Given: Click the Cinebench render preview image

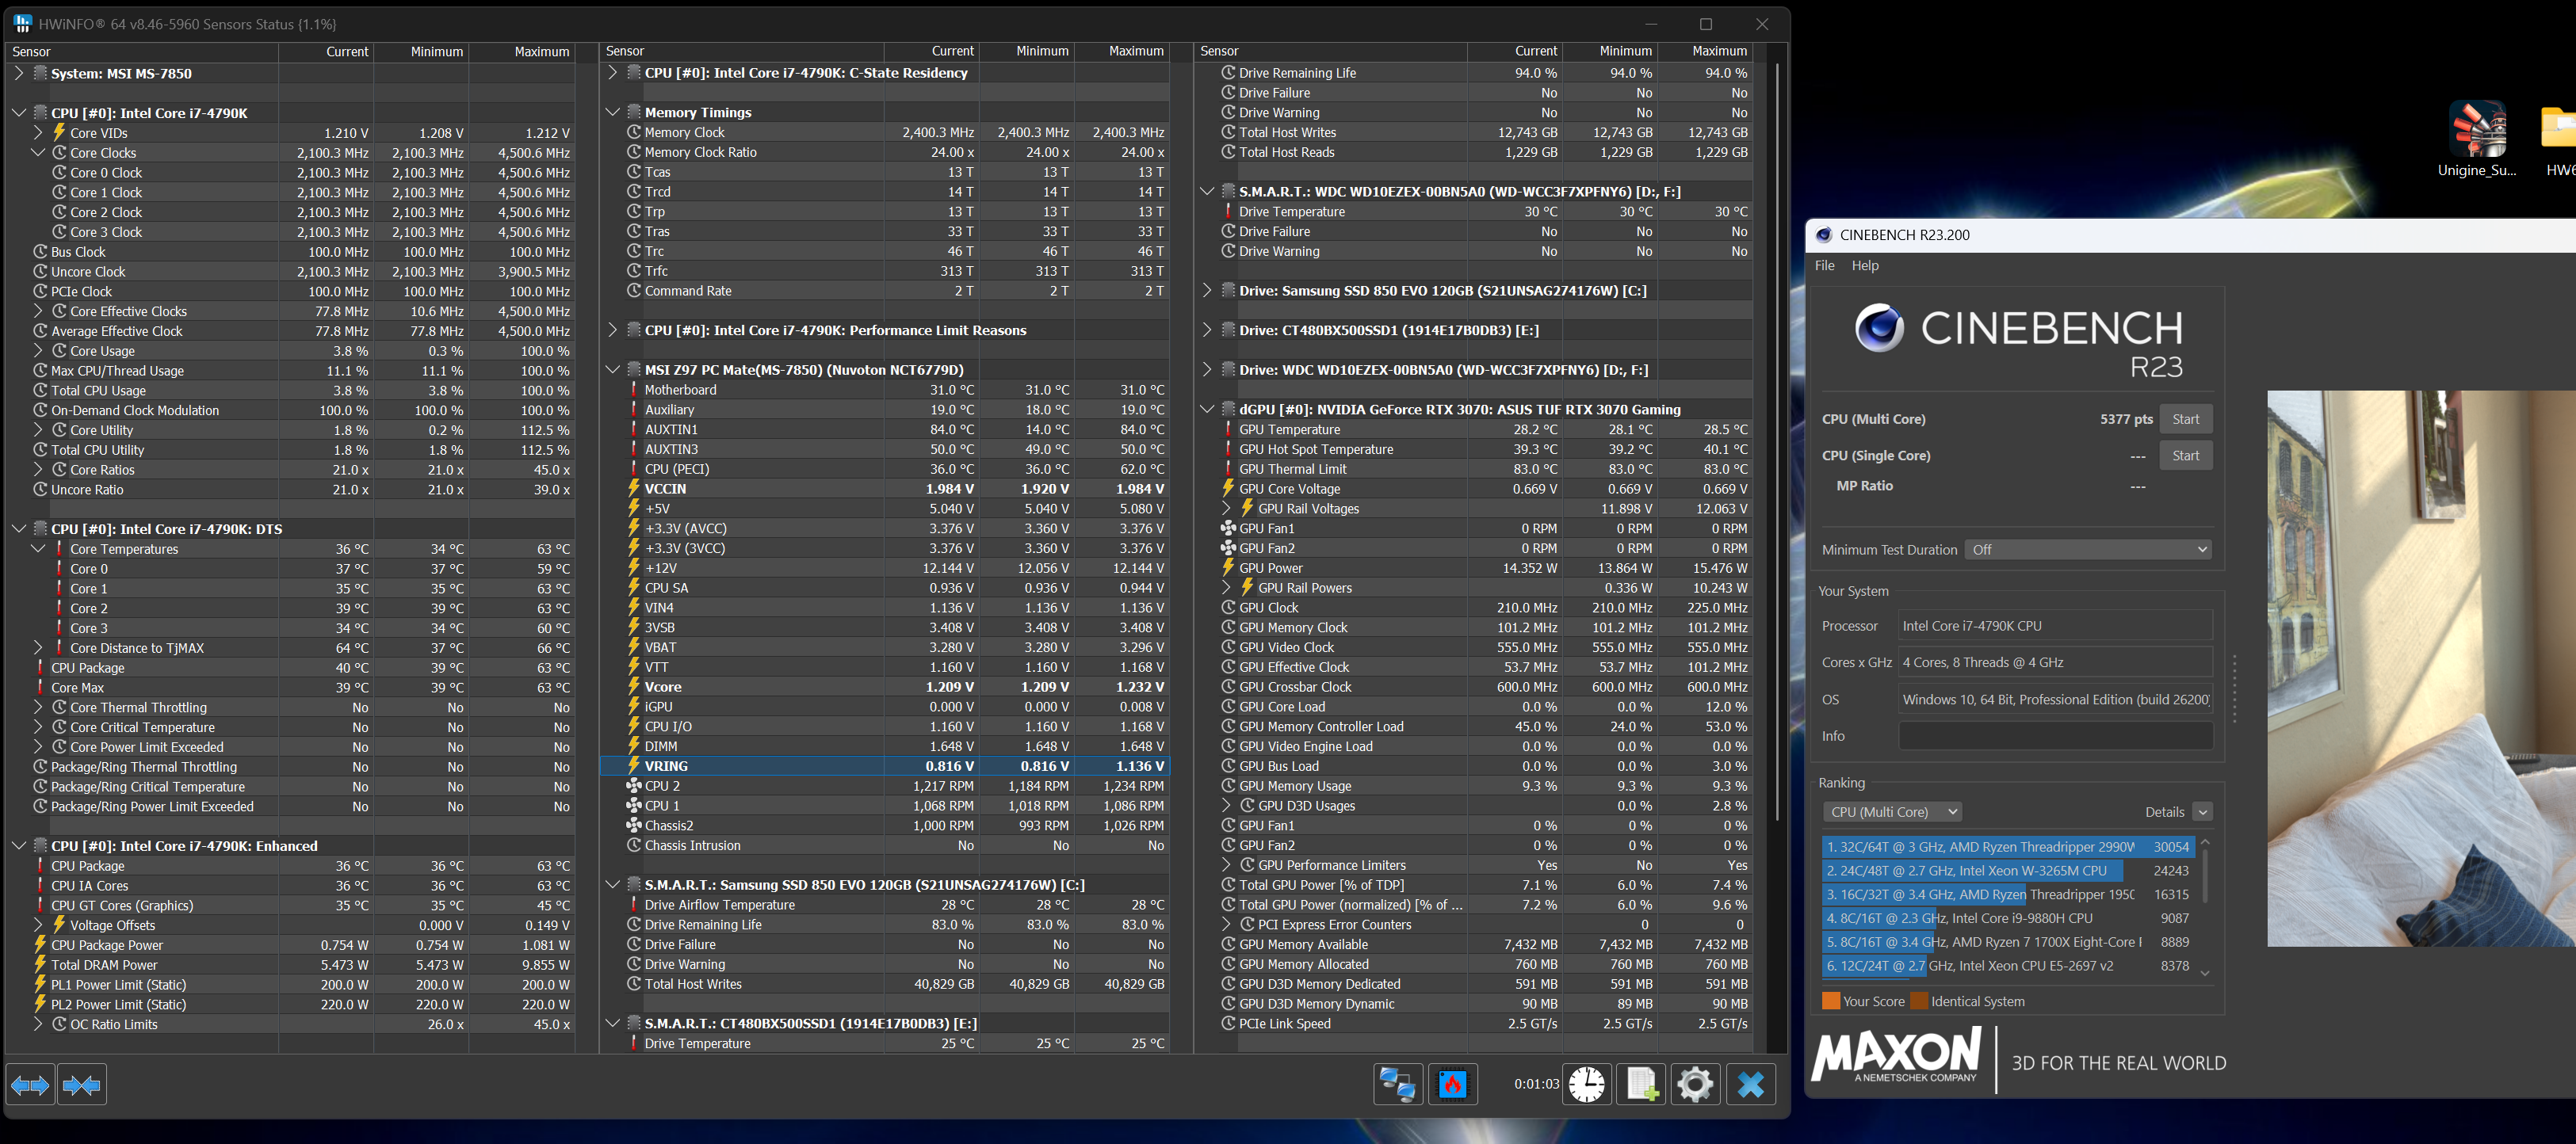Looking at the screenshot, I should (2421, 669).
